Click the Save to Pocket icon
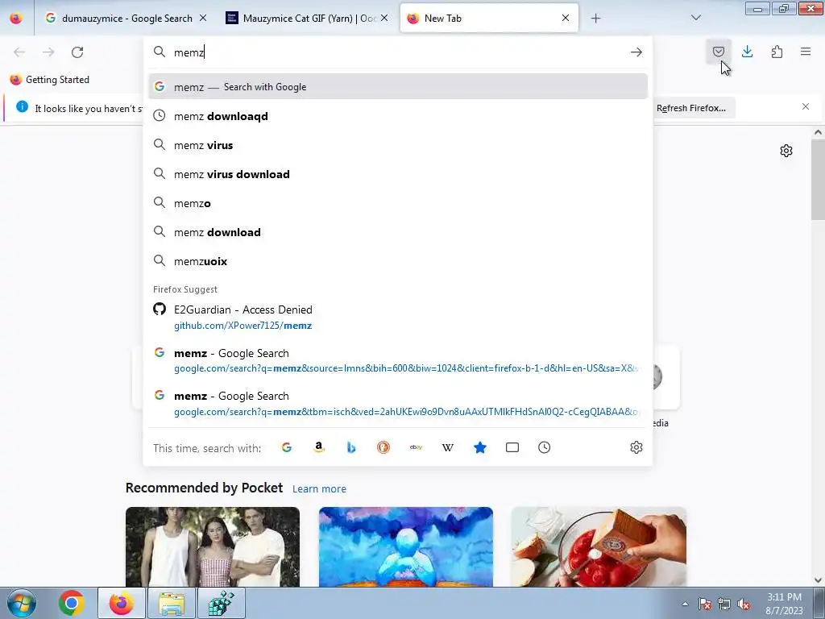The height and width of the screenshot is (619, 825). coord(718,52)
